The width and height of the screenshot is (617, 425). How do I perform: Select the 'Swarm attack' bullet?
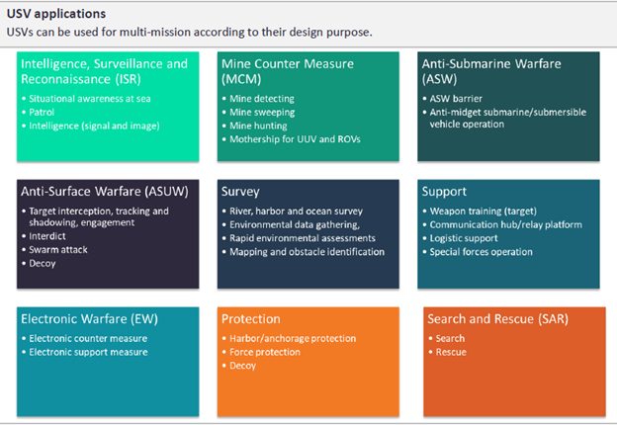(58, 250)
